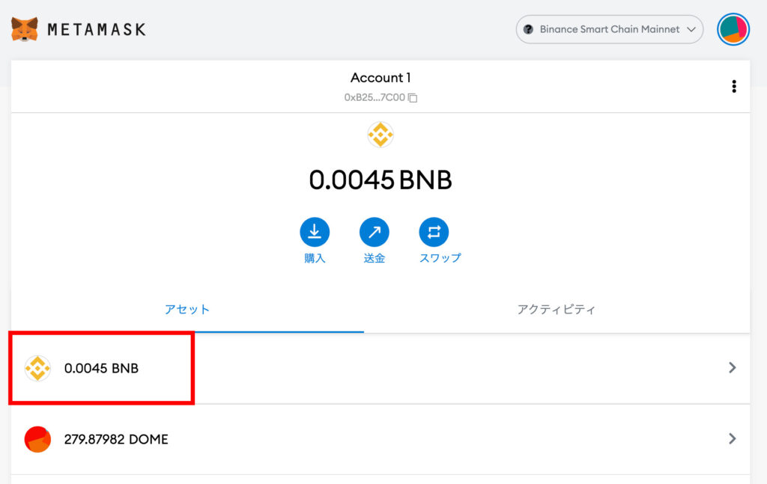Click the round download-arrow buy button
The image size is (767, 484).
[x=315, y=232]
